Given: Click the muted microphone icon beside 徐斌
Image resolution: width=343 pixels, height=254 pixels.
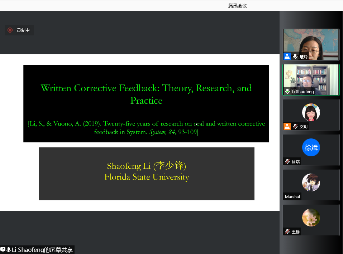Looking at the screenshot, I should click(x=287, y=161).
